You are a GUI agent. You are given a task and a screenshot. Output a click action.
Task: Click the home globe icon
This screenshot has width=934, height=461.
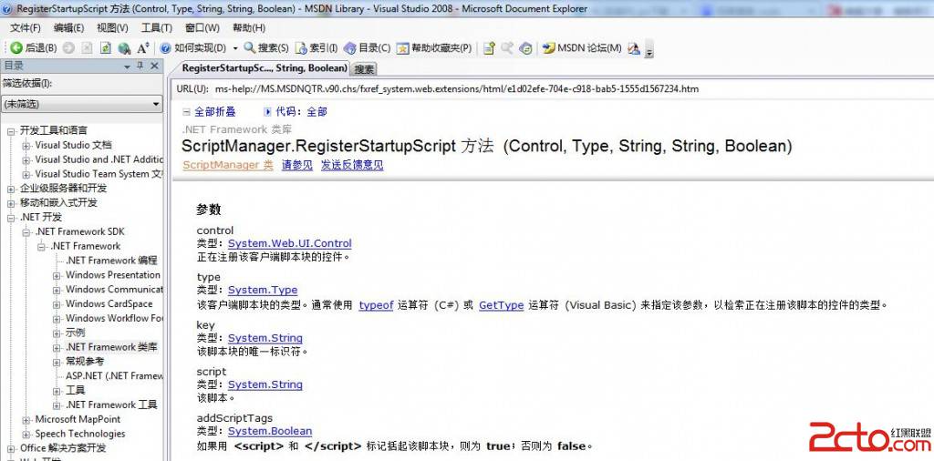pyautogui.click(x=124, y=48)
